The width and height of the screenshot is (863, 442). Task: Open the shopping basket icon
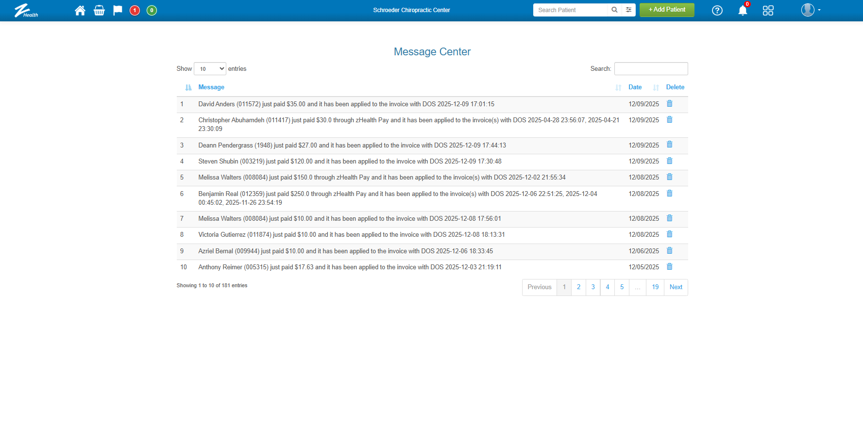[99, 10]
